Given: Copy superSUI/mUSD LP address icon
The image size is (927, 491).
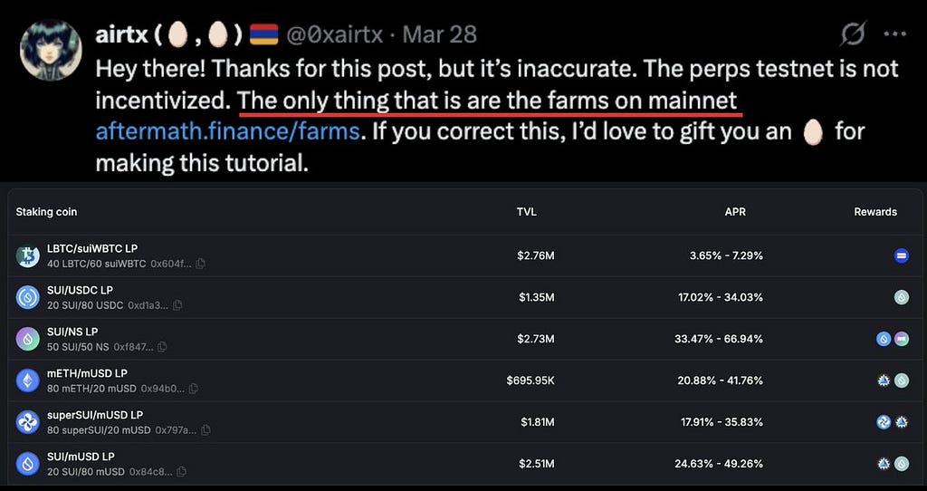Looking at the screenshot, I should point(205,430).
